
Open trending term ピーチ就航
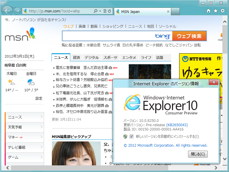[x=154, y=45]
